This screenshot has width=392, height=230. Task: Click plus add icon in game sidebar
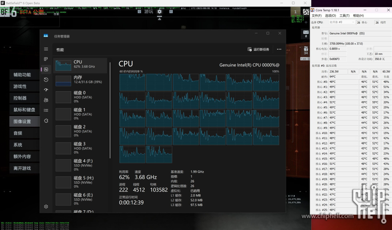pyautogui.click(x=306, y=22)
